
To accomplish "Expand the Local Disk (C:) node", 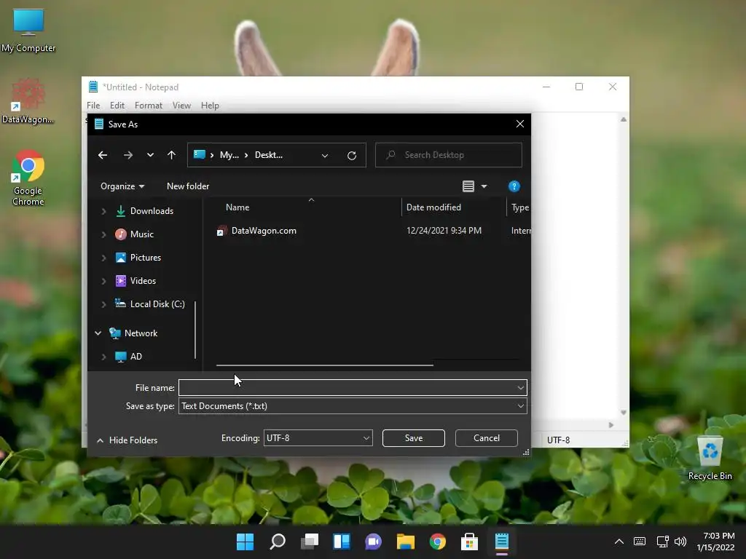I will [103, 304].
